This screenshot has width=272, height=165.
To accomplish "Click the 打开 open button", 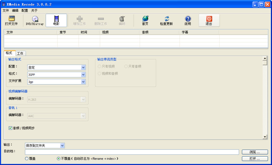I will [255, 159].
